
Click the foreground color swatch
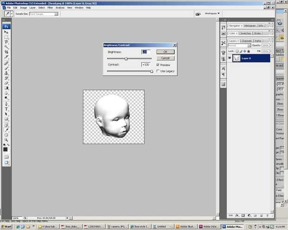pos(5,149)
